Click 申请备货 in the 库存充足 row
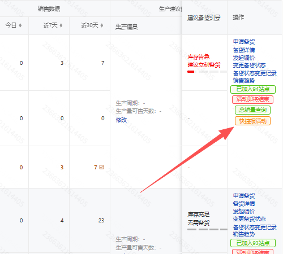283x254 pixels. [x=244, y=196]
